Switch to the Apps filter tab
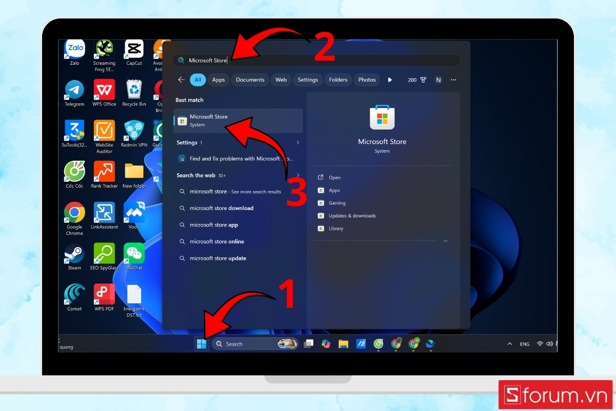Viewport: 616px width, 411px height. (x=218, y=80)
